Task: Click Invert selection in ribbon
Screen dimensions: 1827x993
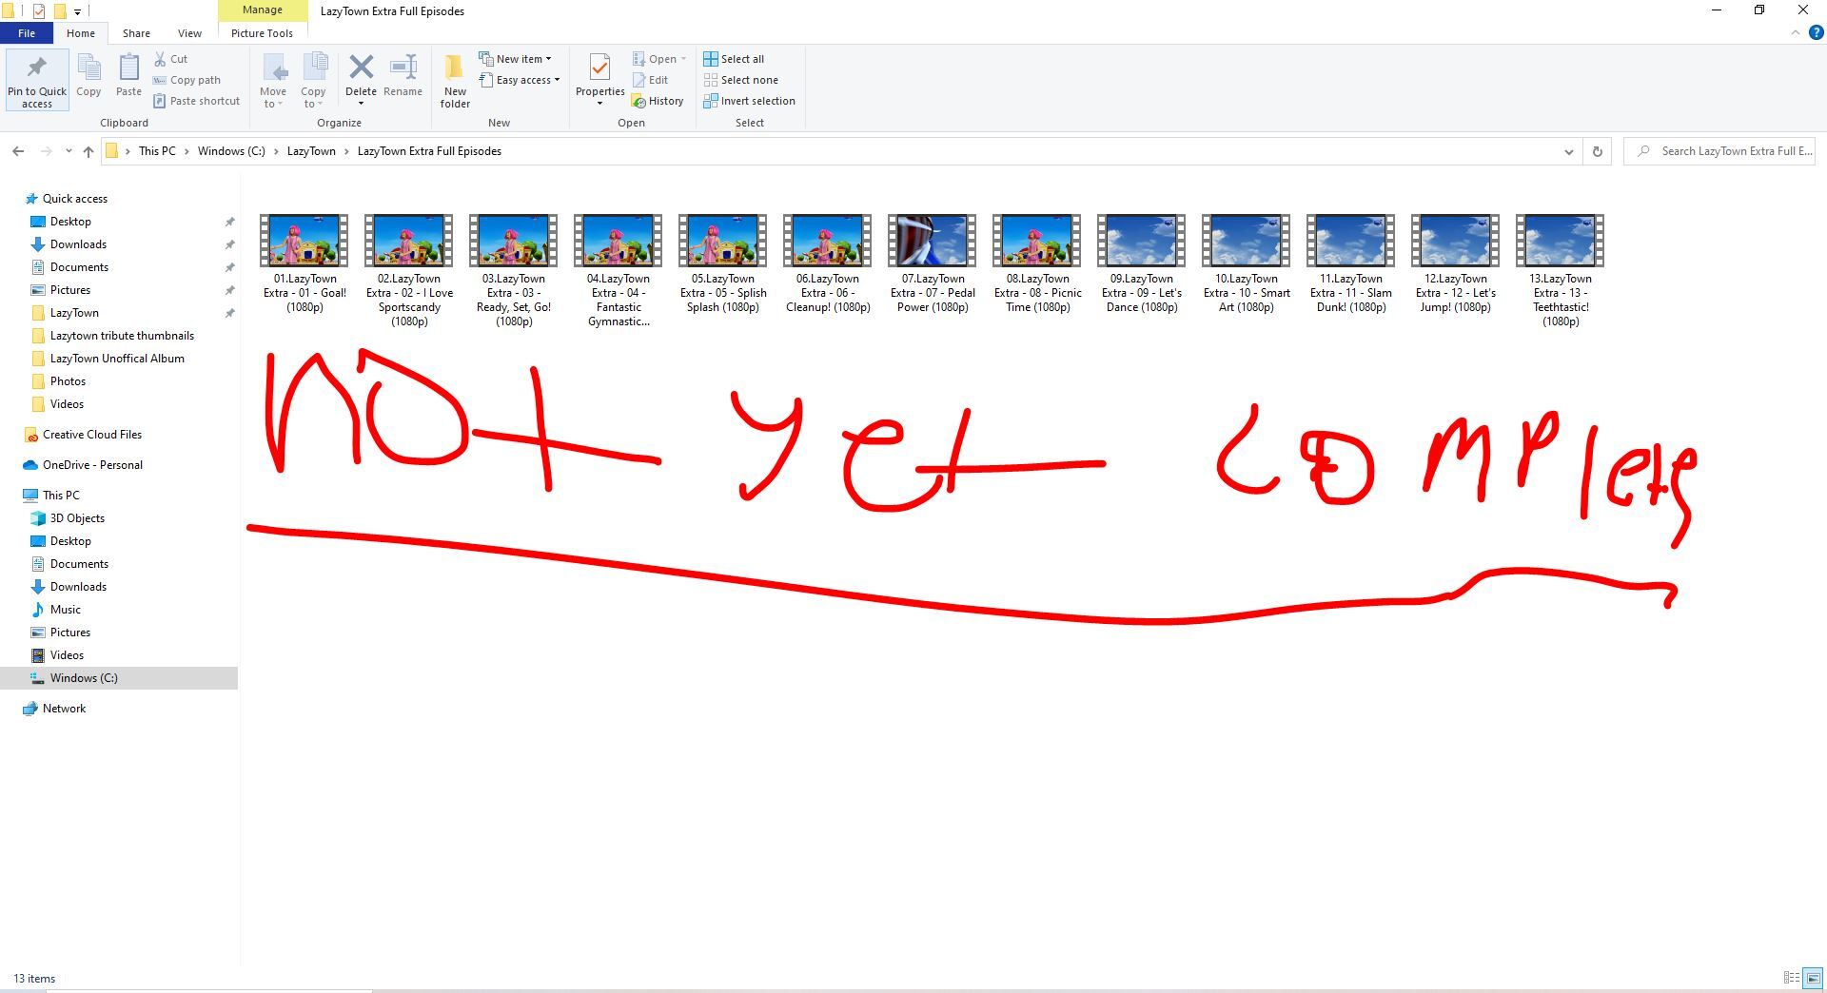Action: tap(749, 101)
